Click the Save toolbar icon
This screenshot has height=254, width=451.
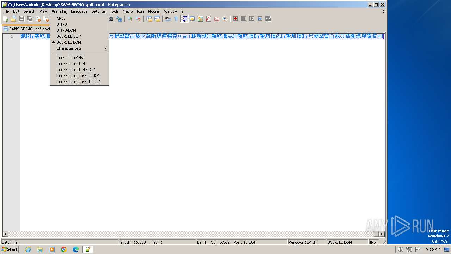pos(21,19)
